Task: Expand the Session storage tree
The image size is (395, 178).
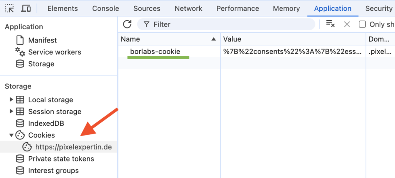Action: click(x=11, y=112)
